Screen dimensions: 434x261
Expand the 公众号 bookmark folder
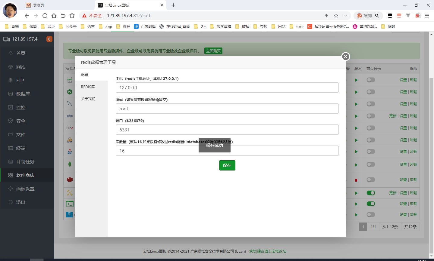coord(68,26)
